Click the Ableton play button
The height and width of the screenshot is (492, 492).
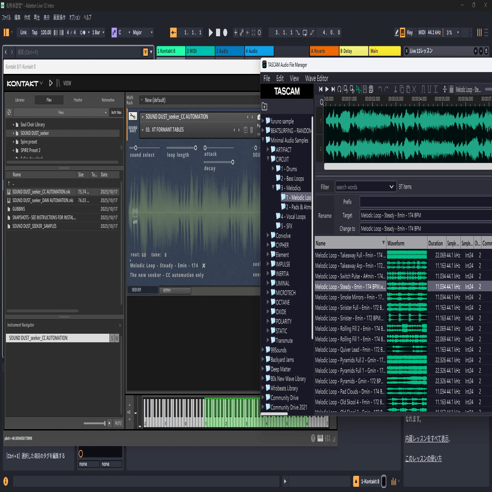(x=211, y=32)
